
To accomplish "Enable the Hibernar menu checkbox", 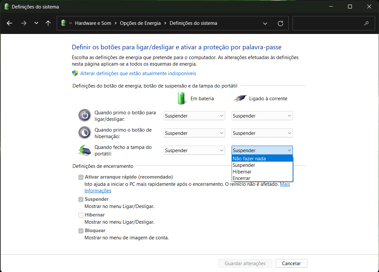I will (81, 215).
